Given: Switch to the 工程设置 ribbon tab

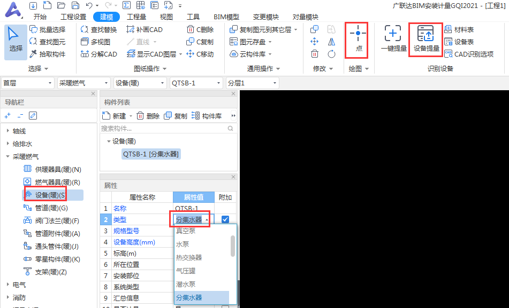Looking at the screenshot, I should pyautogui.click(x=73, y=17).
